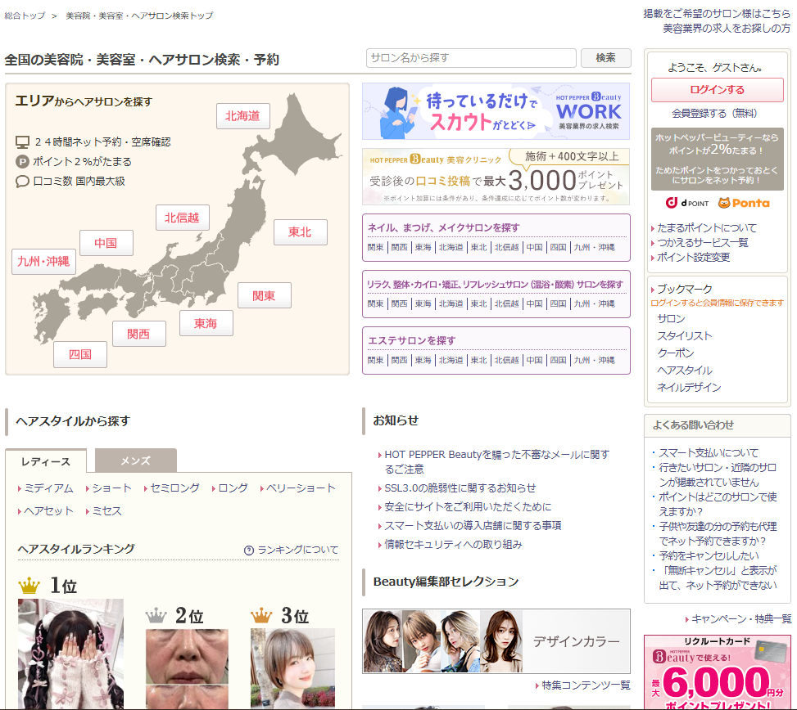Open キャンペーン・特典一覧 link

(741, 619)
